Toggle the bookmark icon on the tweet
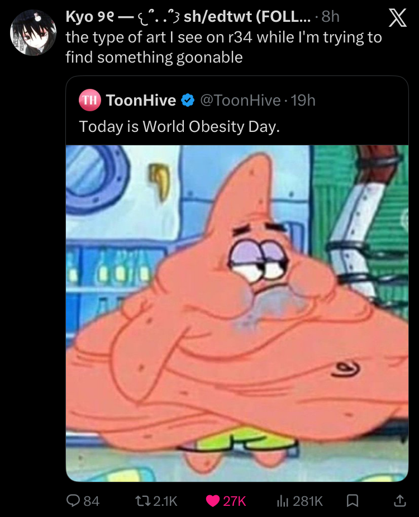This screenshot has height=517, width=419. click(x=352, y=501)
